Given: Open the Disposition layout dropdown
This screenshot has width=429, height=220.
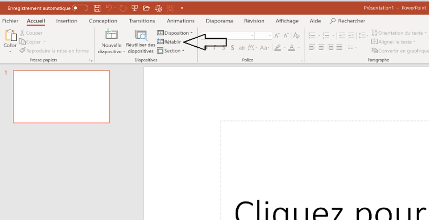Looking at the screenshot, I should 175,33.
